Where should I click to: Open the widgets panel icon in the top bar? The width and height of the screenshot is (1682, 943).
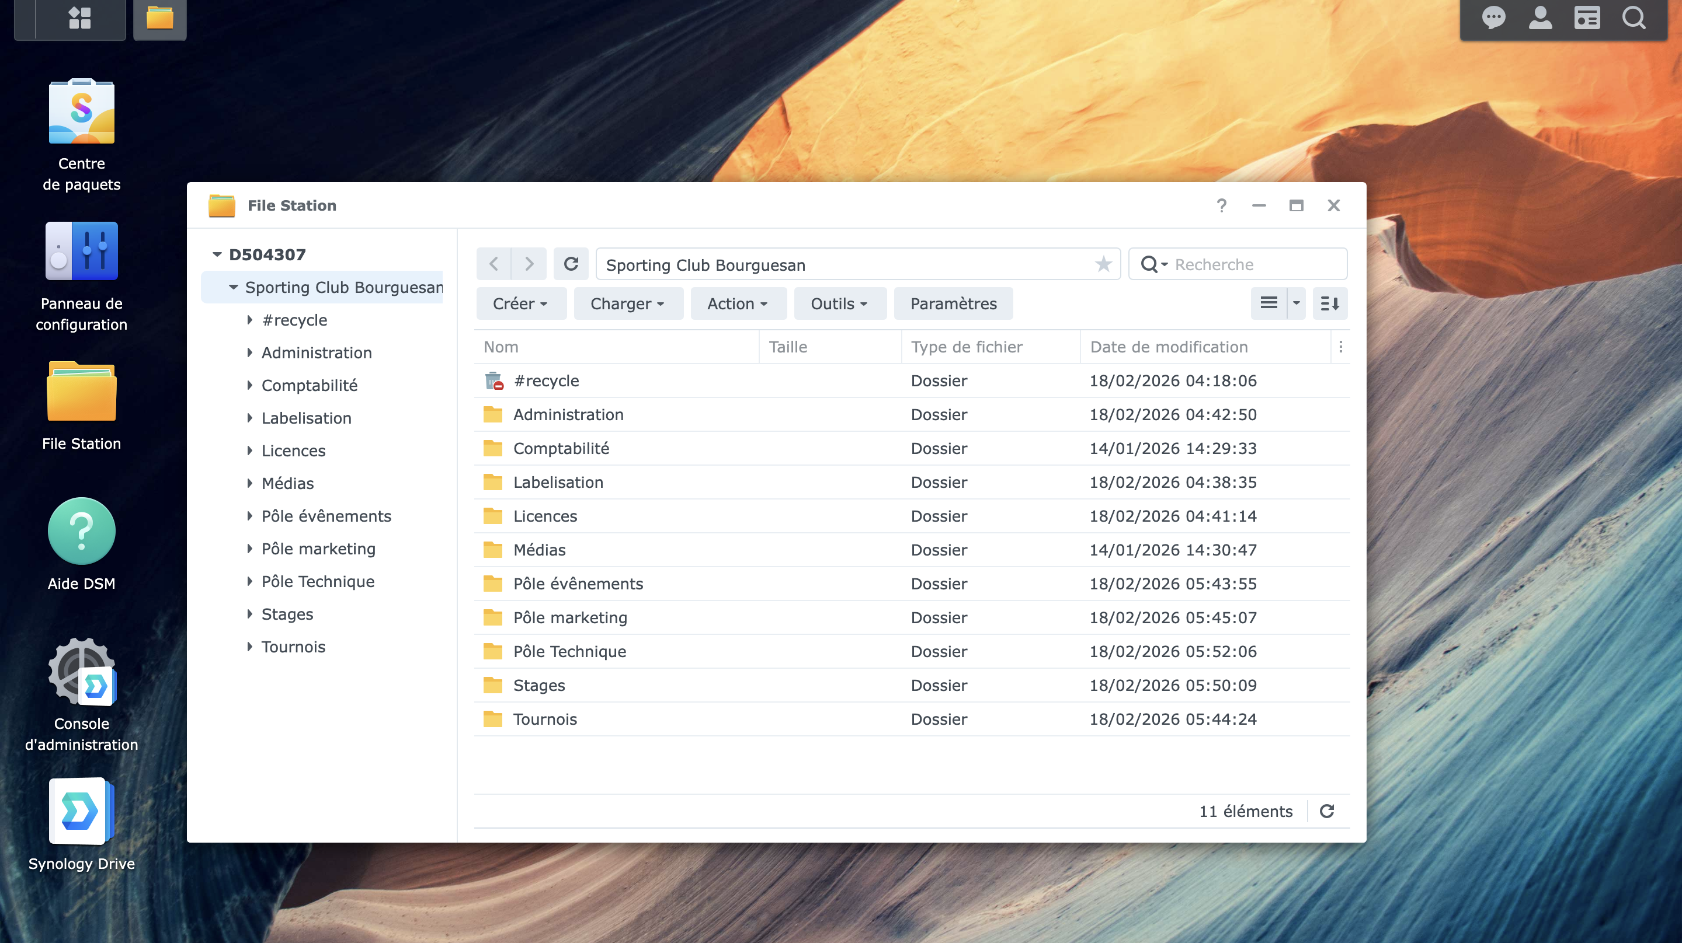1587,18
